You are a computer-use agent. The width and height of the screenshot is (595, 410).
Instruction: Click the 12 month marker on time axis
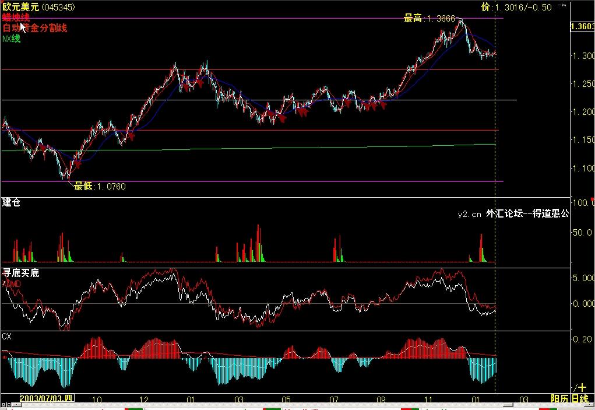click(x=144, y=400)
